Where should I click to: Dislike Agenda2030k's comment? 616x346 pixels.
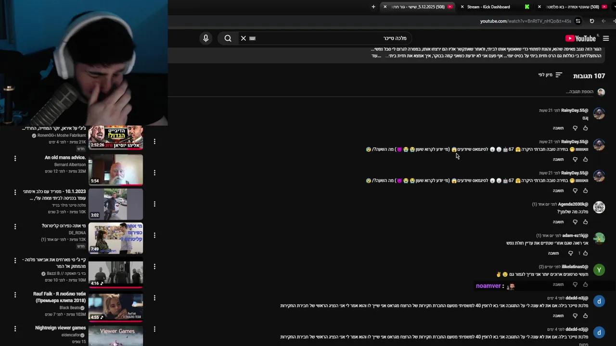click(575, 222)
